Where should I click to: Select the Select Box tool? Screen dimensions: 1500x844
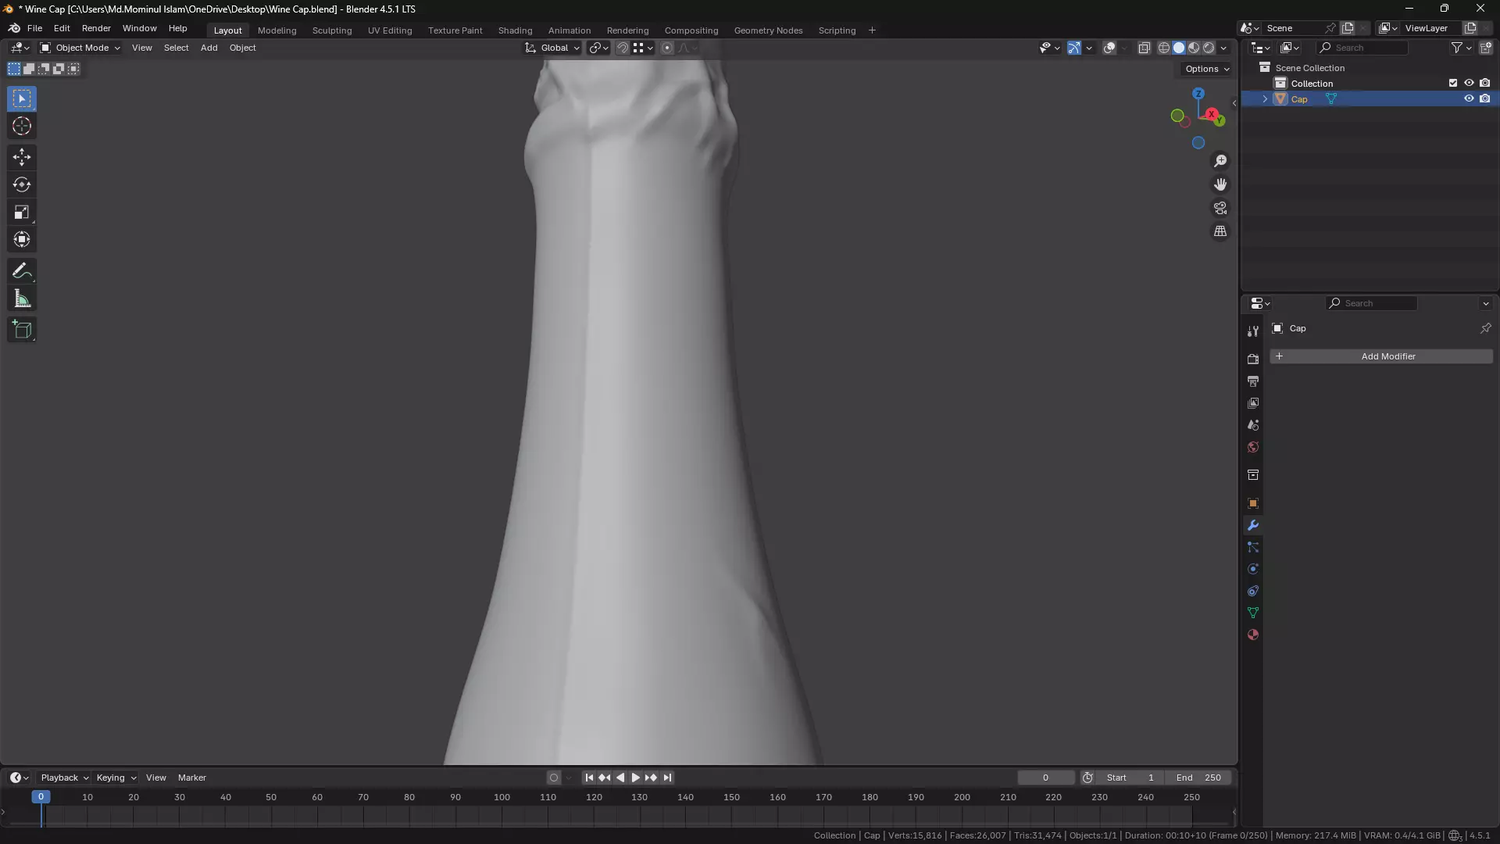22,98
